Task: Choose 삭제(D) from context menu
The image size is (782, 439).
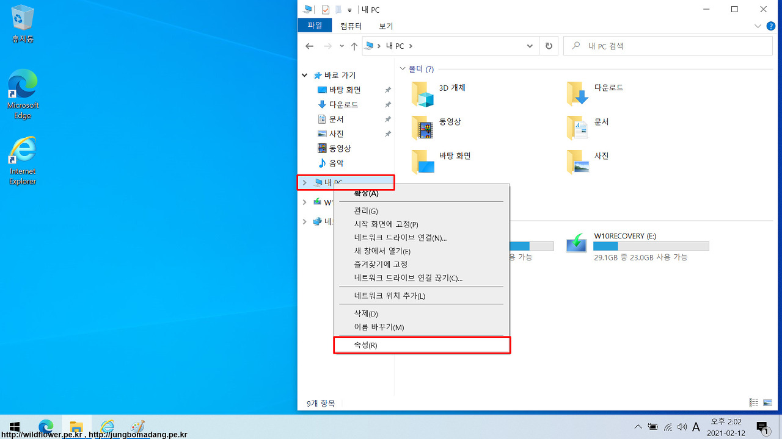Action: click(421, 313)
